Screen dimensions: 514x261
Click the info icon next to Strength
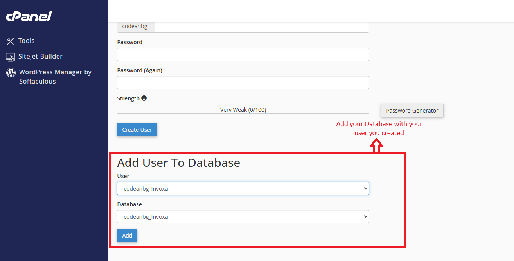point(144,98)
